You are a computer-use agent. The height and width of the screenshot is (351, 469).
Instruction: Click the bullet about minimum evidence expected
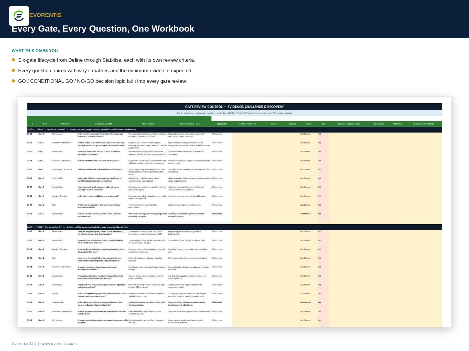105,70
